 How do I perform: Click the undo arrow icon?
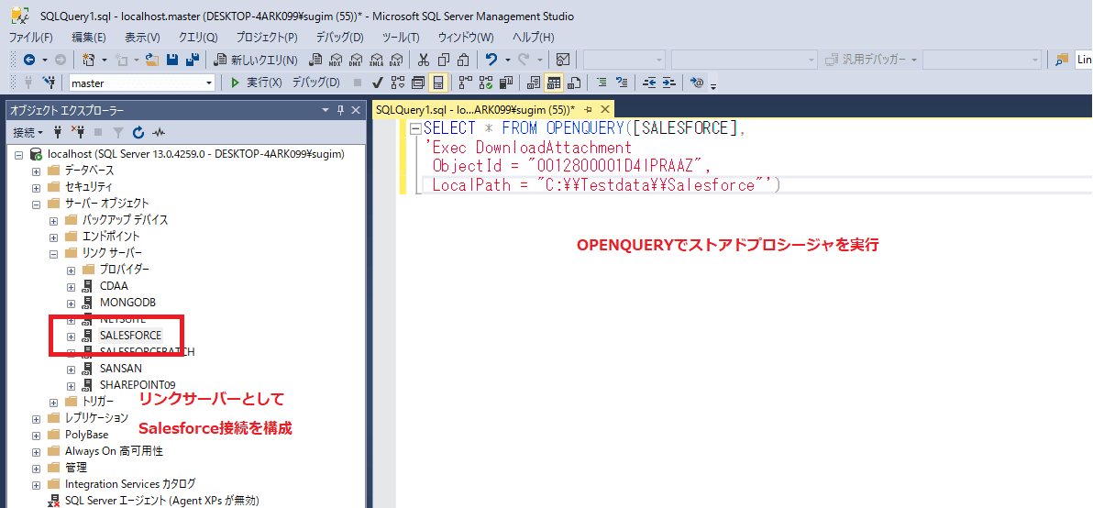click(x=491, y=60)
